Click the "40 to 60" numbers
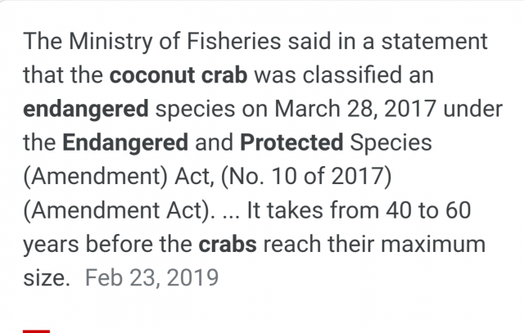 tap(434, 210)
